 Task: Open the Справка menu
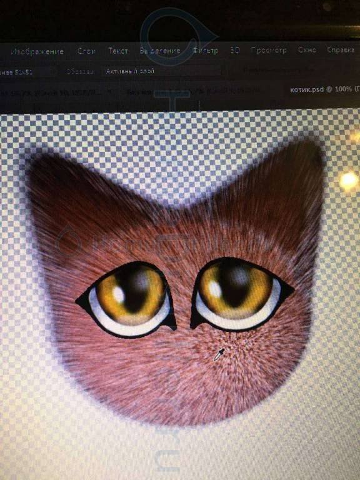(341, 49)
